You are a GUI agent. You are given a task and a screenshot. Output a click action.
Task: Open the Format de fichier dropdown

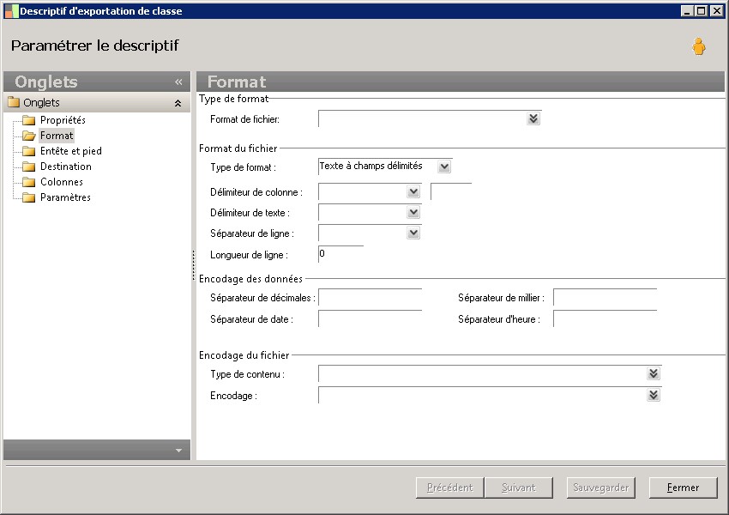(533, 119)
